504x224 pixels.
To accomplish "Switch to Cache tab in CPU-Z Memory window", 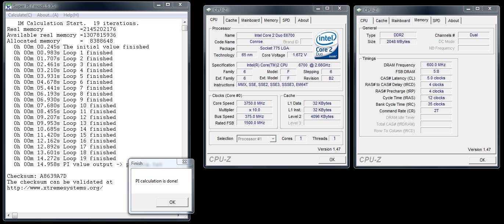I will pos(381,21).
